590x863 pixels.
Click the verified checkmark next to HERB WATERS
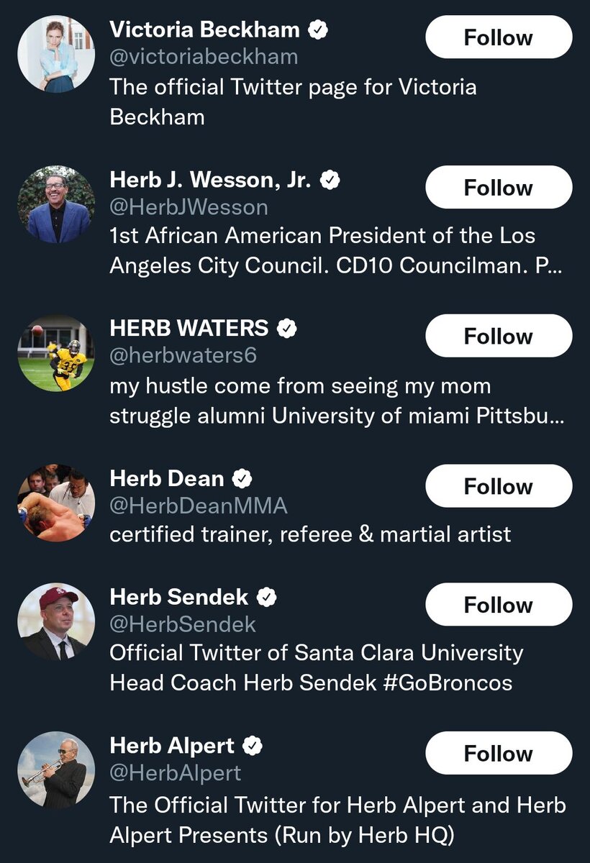[x=287, y=329]
